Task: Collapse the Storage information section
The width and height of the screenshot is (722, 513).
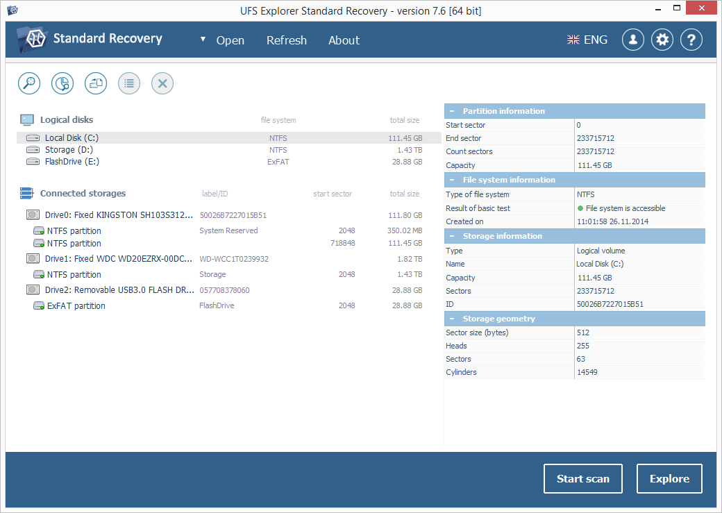Action: pos(452,236)
